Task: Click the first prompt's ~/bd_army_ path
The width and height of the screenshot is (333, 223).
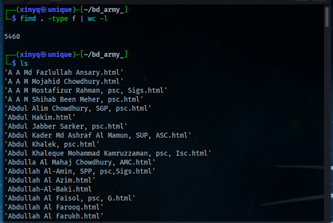Action: point(104,9)
